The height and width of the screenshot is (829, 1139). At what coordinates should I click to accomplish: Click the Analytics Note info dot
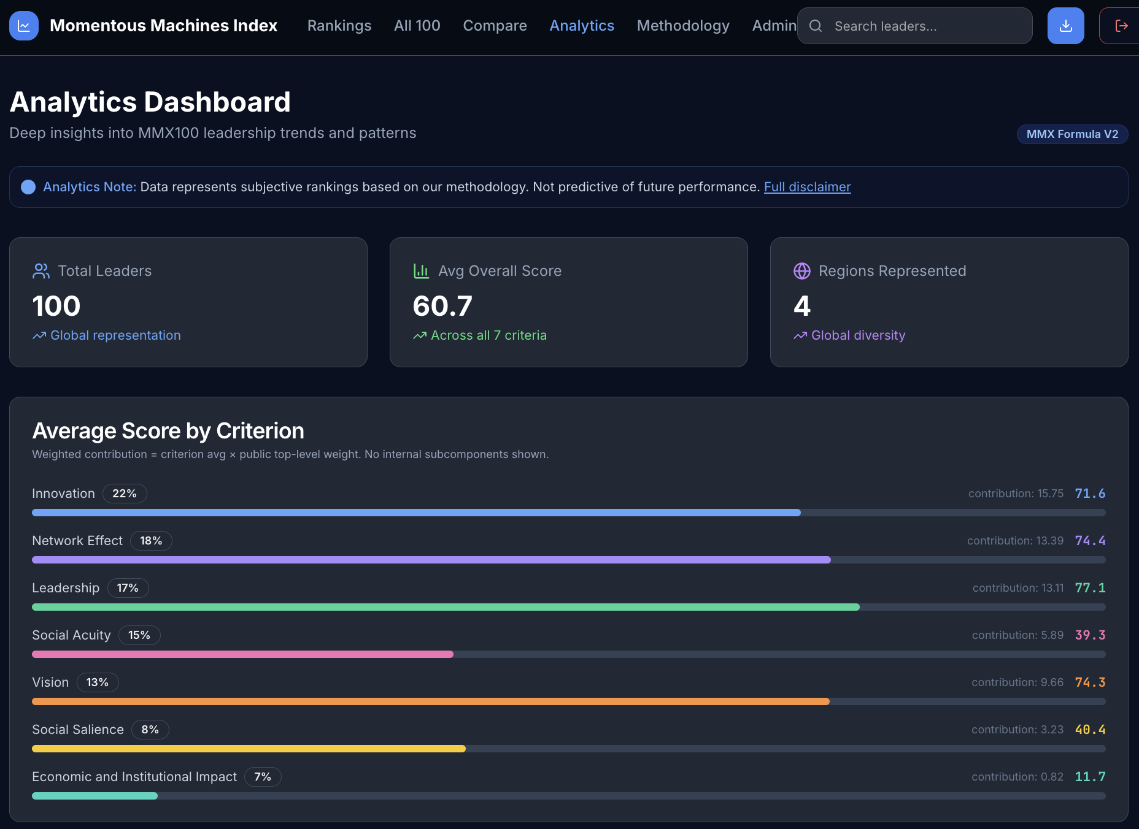[28, 187]
